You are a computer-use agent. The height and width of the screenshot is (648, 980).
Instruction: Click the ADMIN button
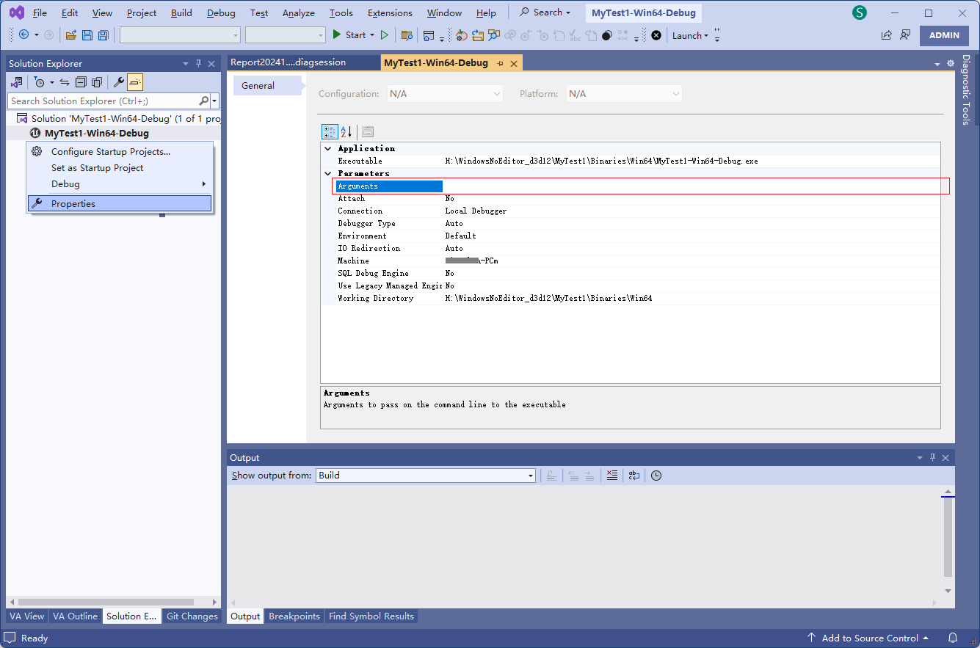(x=944, y=35)
